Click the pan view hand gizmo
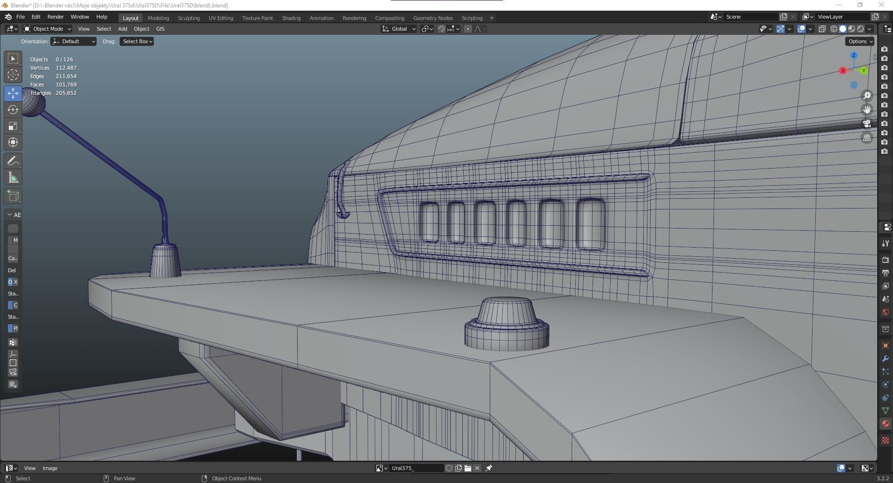 (x=867, y=110)
